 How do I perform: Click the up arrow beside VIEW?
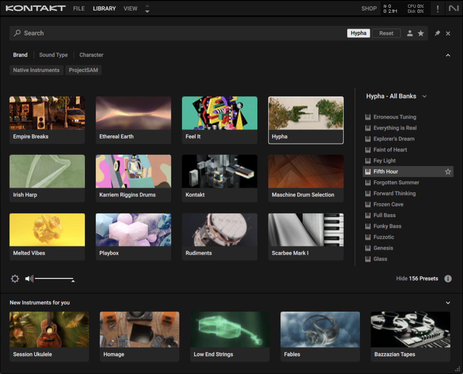pos(147,6)
